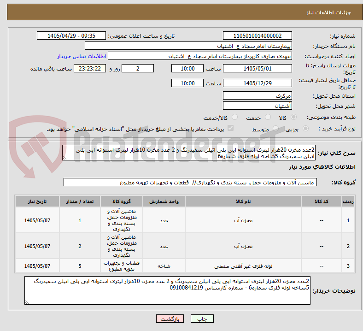
Task: Click the resize handle of buyer notes textarea
Action: click(27, 302)
